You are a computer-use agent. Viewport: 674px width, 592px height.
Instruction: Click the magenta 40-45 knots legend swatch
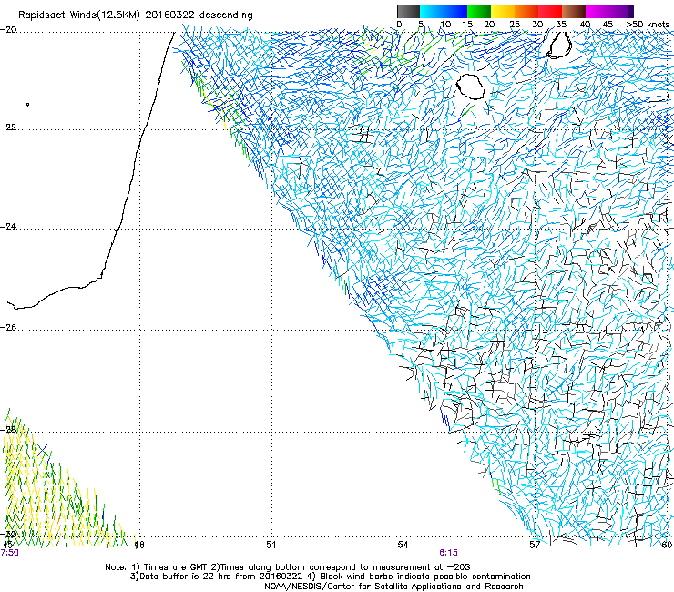click(597, 11)
